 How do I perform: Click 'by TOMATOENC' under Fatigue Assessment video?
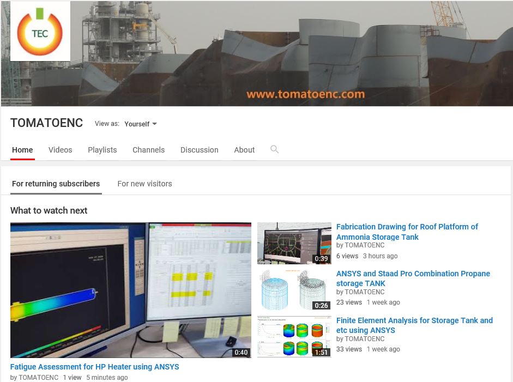tap(34, 378)
